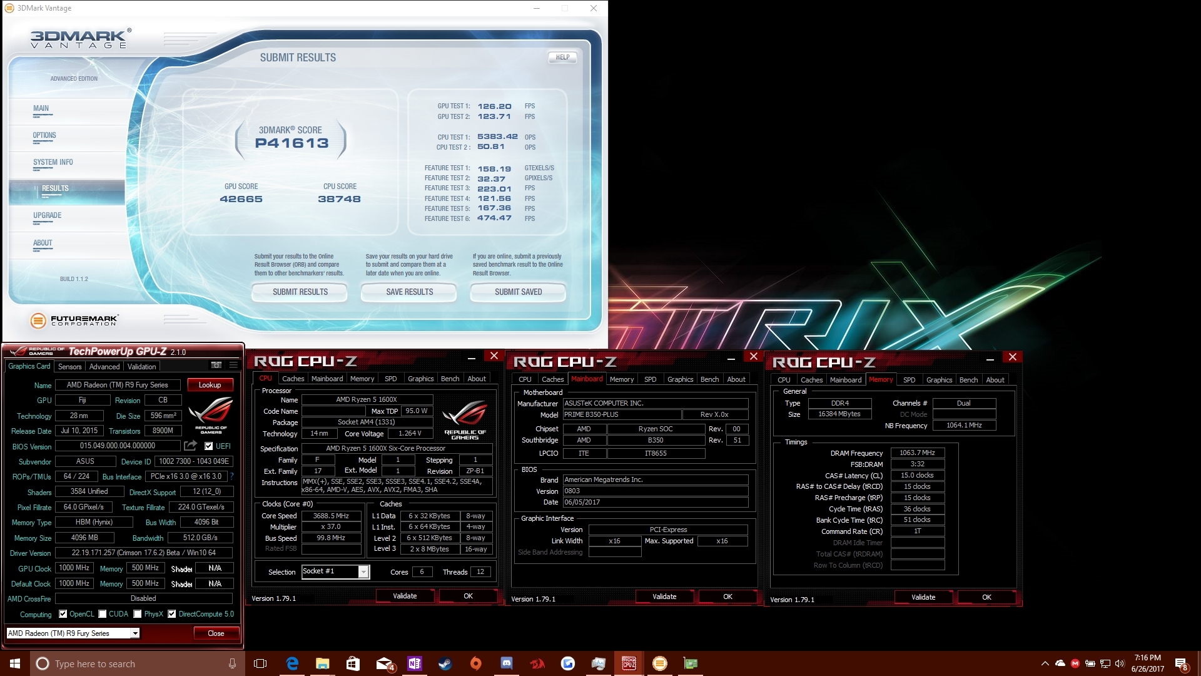
Task: Open the Action Center notifications
Action: [1182, 663]
